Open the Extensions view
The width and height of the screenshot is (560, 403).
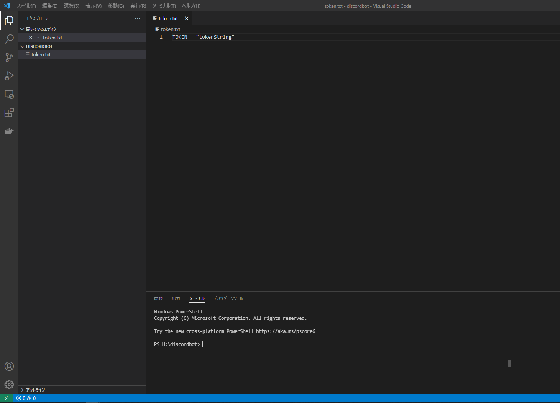pos(9,113)
